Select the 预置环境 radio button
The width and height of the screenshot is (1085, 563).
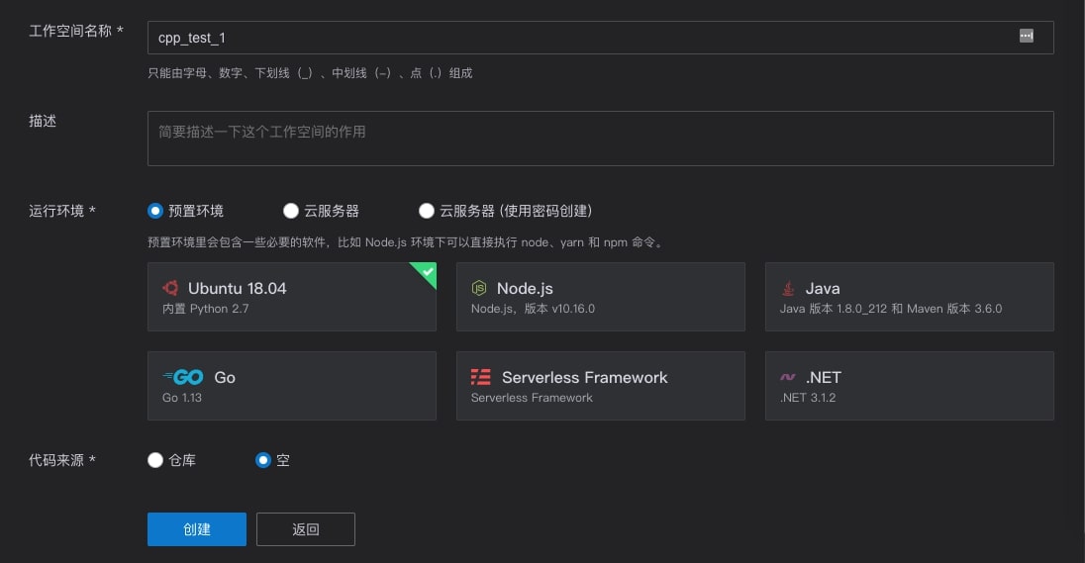tap(155, 211)
